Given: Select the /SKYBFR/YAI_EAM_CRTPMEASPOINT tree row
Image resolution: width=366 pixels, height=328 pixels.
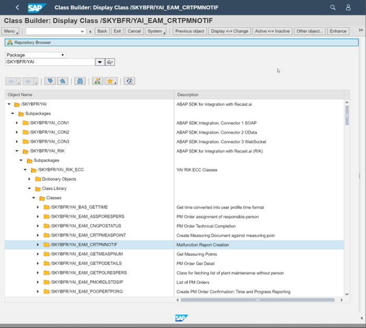Looking at the screenshot, I should pos(174,235).
